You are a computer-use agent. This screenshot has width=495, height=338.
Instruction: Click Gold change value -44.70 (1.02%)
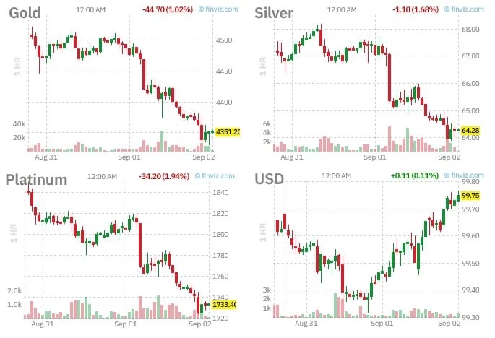tap(168, 9)
